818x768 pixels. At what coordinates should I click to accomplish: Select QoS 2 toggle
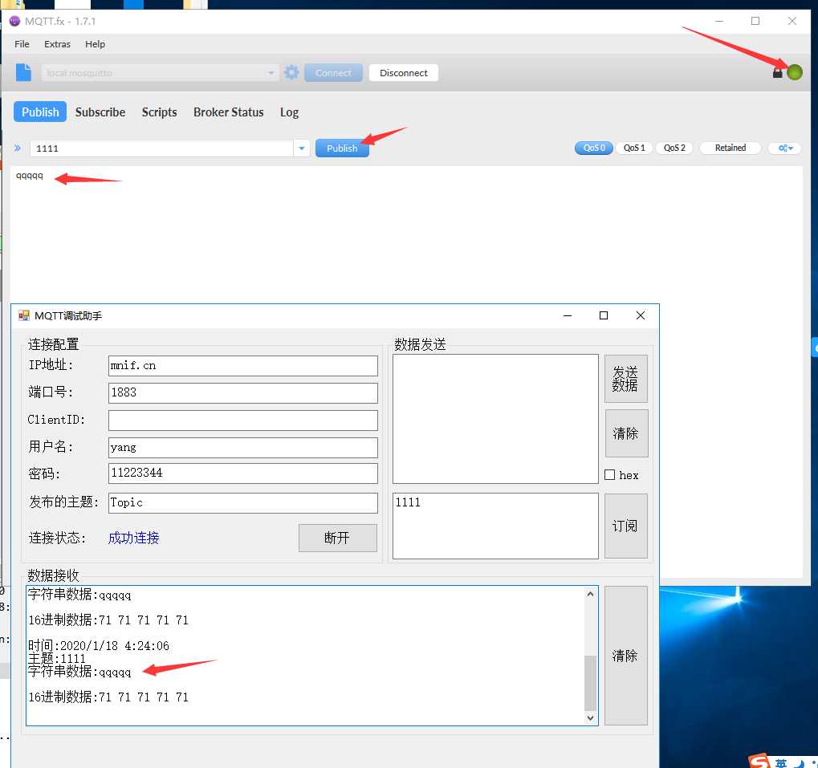coord(674,148)
